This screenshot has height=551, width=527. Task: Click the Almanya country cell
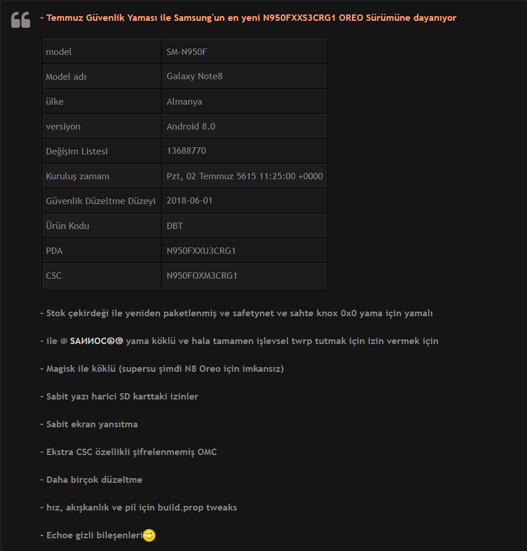pyautogui.click(x=244, y=101)
